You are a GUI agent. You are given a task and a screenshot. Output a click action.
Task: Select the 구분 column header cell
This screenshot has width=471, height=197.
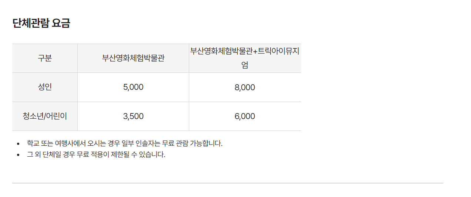click(x=45, y=58)
